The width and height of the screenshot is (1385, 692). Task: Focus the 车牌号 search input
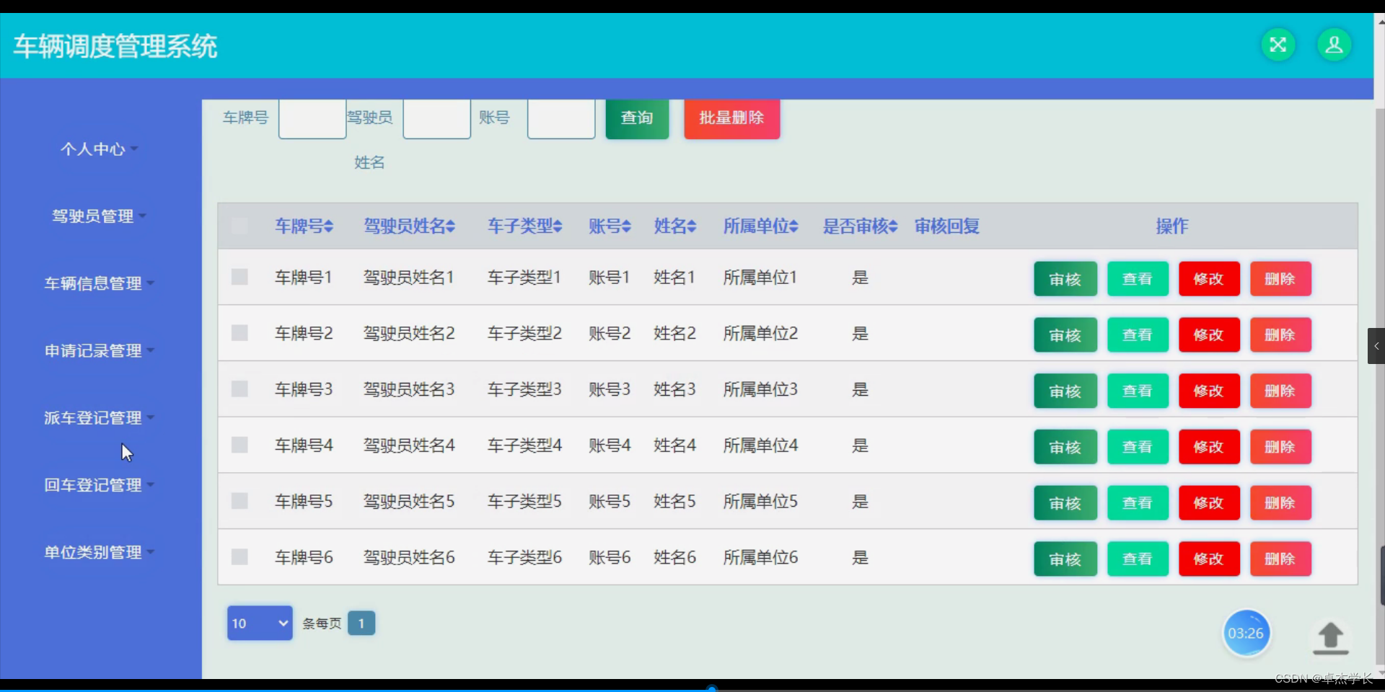click(312, 119)
